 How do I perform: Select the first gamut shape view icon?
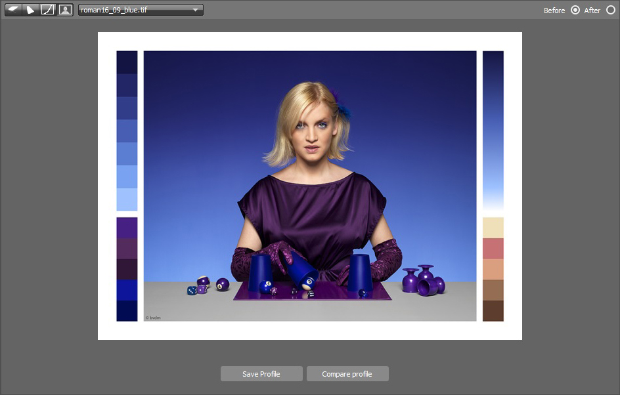[12, 10]
